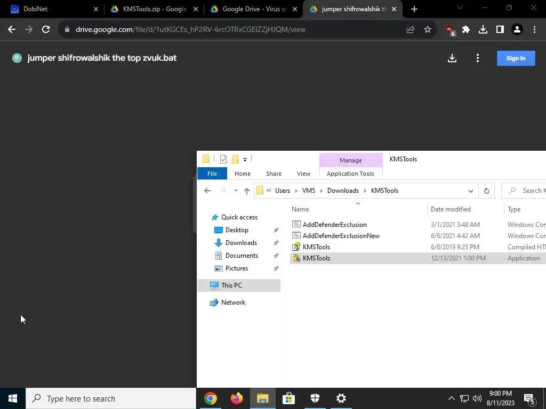Open Windows Security shield on taskbar
The image size is (546, 409).
click(x=315, y=398)
